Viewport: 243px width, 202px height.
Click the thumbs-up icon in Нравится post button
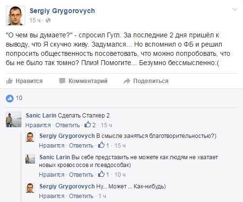click(9, 81)
